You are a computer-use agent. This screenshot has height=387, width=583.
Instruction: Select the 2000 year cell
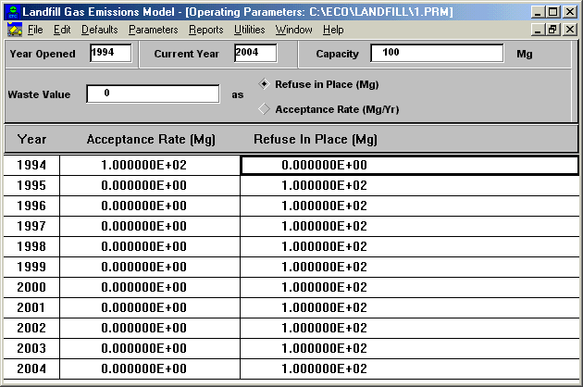click(31, 287)
